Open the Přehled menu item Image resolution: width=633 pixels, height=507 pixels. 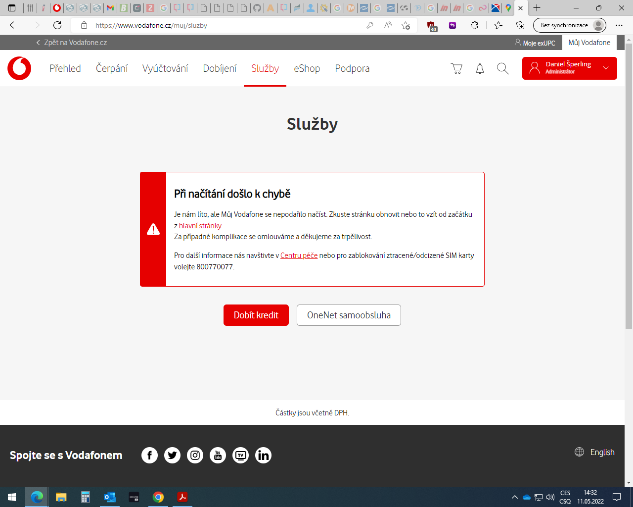[x=65, y=68]
